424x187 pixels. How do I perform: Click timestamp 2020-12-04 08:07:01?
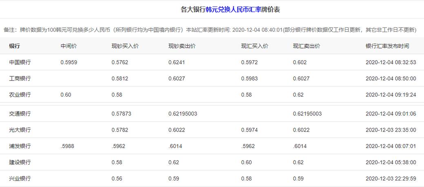(x=391, y=146)
